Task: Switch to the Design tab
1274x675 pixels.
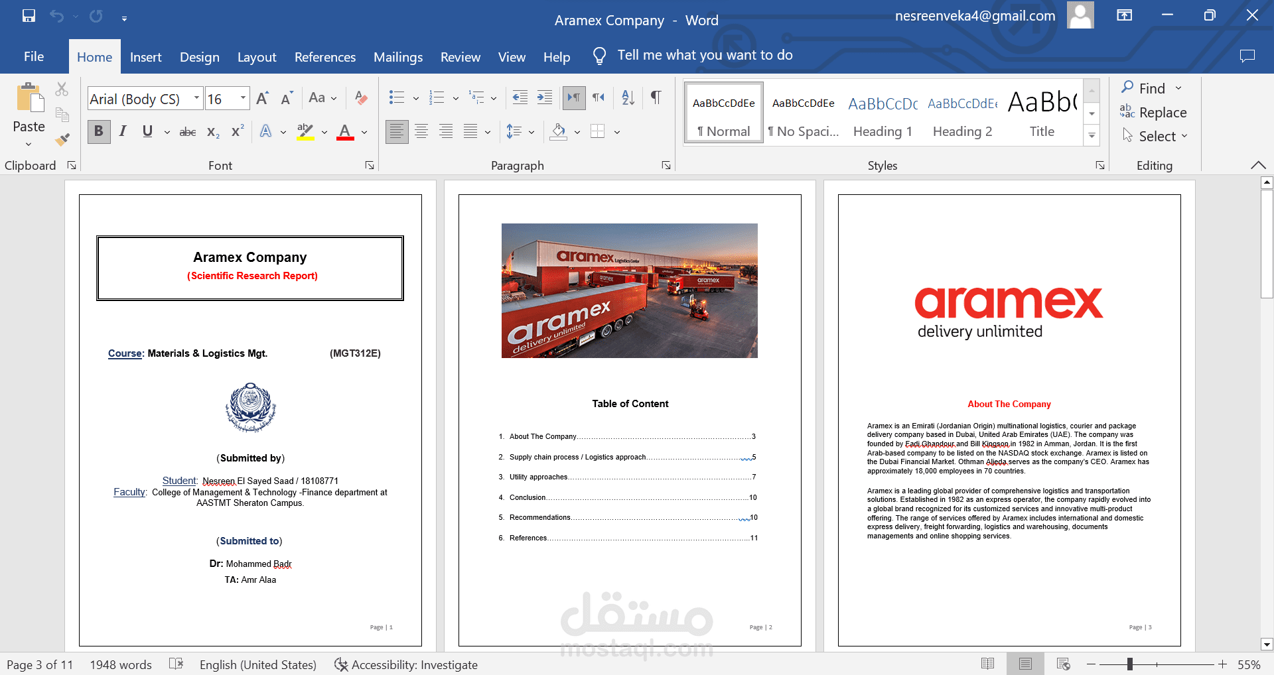Action: [200, 57]
